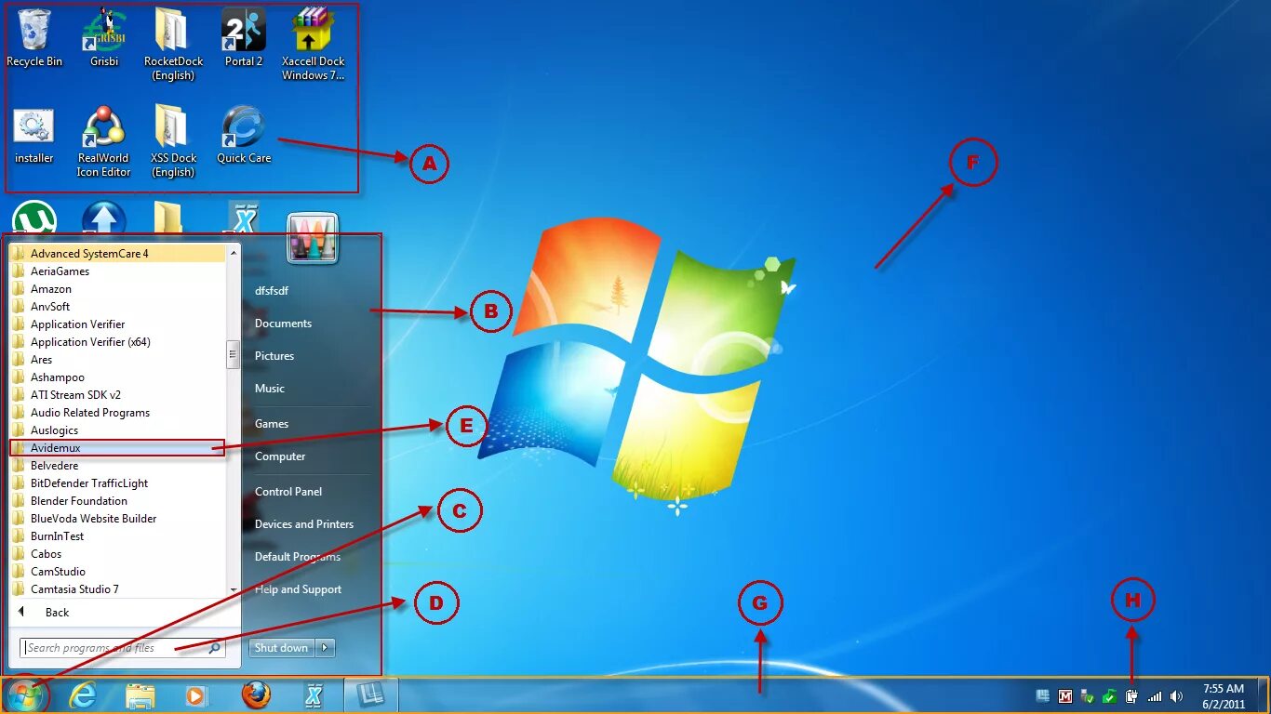
Task: Open the network signal icon in tray
Action: click(x=1154, y=694)
